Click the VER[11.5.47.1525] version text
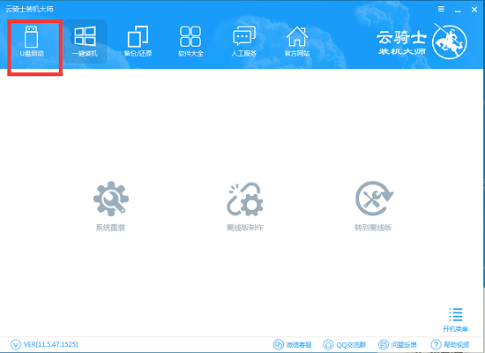 coord(51,344)
